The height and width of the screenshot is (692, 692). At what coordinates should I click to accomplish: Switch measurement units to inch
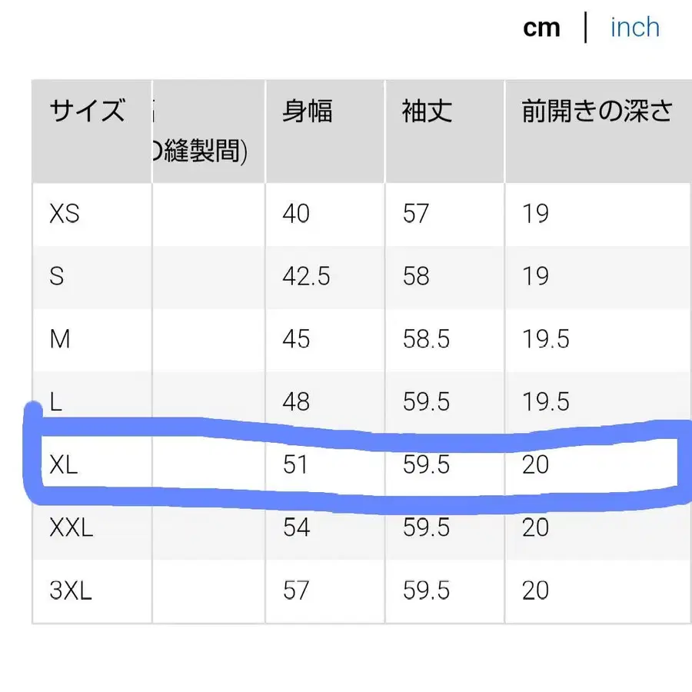634,28
